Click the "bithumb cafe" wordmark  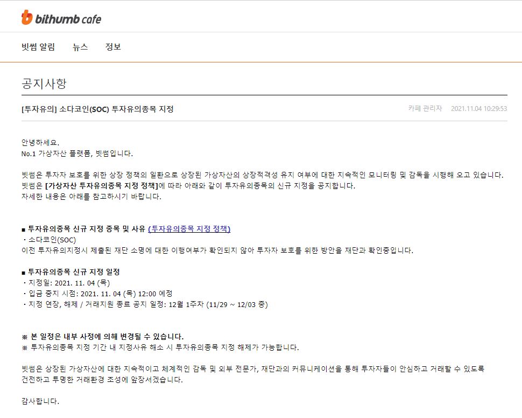[x=68, y=19]
